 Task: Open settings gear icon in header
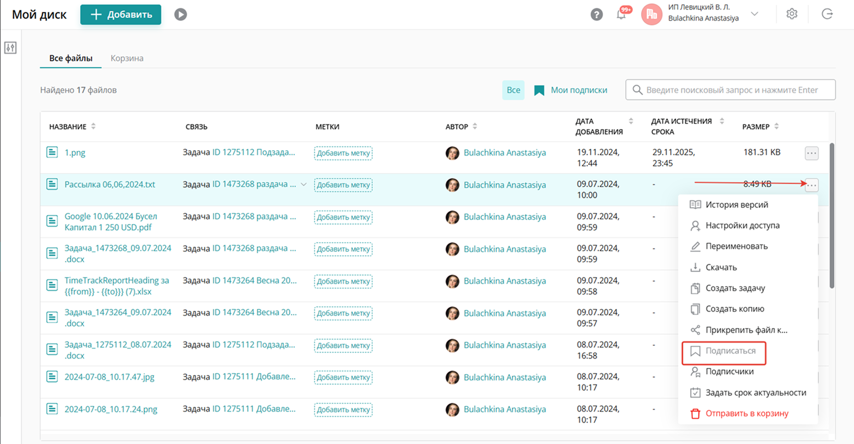[791, 14]
